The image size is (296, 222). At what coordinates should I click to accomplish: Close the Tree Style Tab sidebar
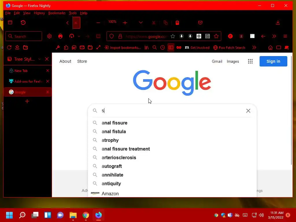pos(47,59)
